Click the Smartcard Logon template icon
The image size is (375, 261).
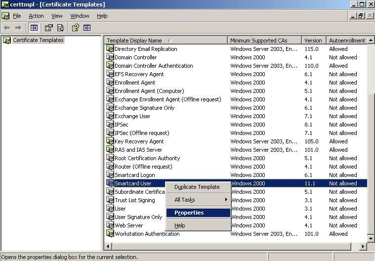[110, 174]
